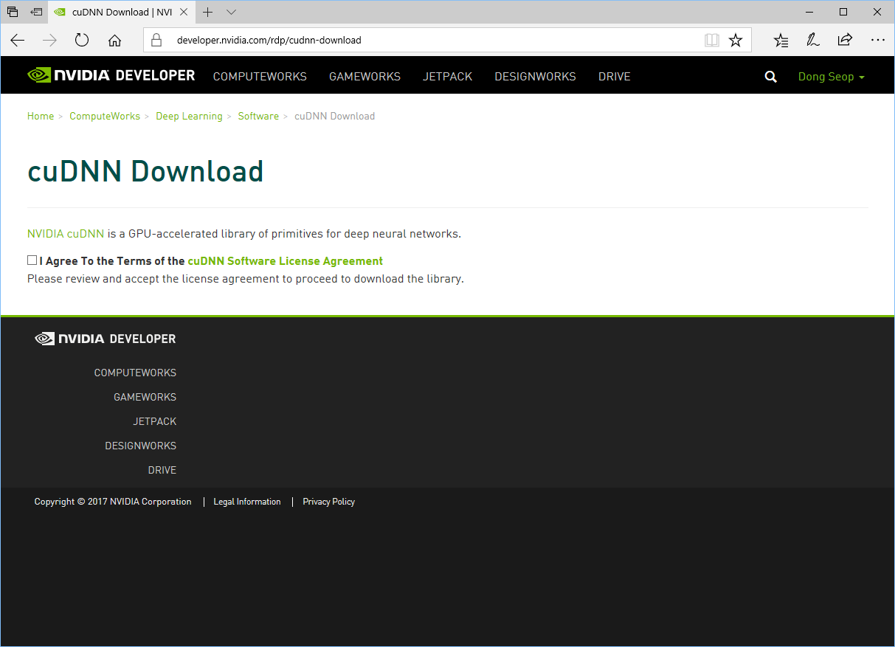The width and height of the screenshot is (895, 647).
Task: Open DESIGNWORKS in top navigation
Action: pyautogui.click(x=535, y=77)
